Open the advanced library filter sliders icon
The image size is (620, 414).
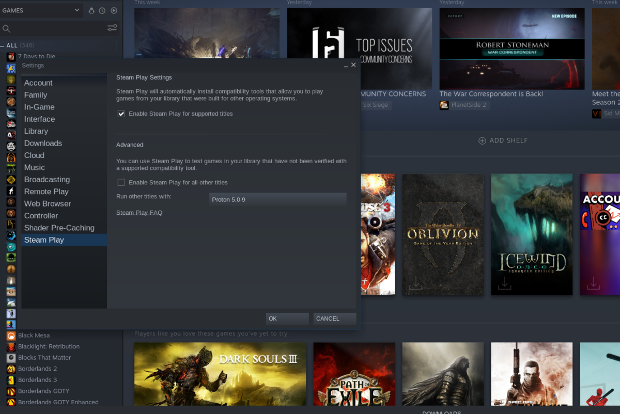click(x=112, y=28)
